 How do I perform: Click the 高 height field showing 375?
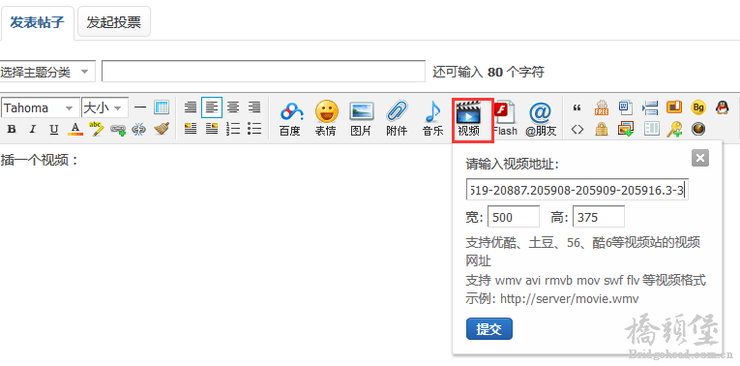click(599, 217)
